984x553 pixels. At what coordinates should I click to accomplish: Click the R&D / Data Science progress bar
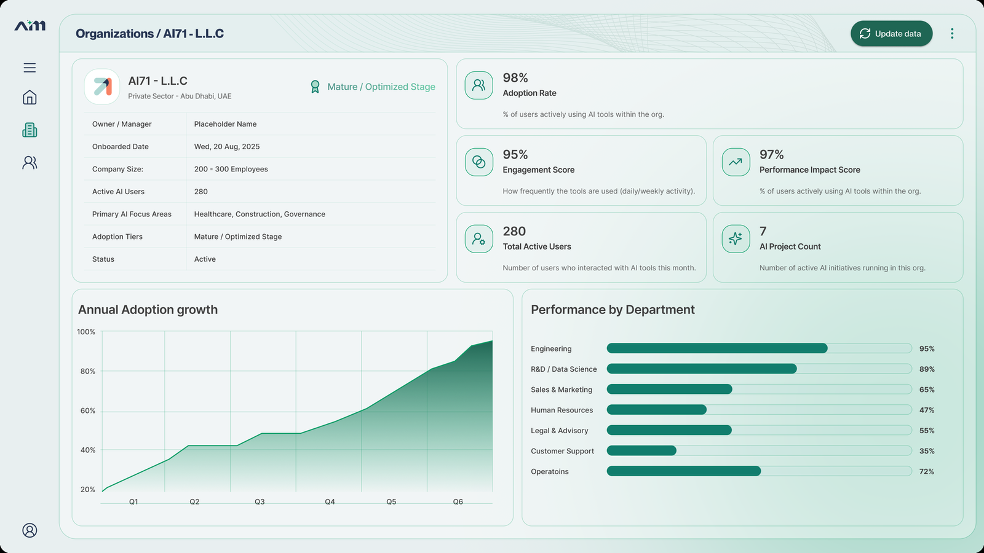(x=759, y=369)
